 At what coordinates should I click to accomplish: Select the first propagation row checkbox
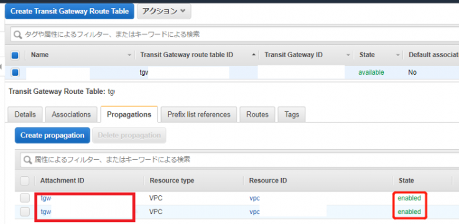coord(25,198)
